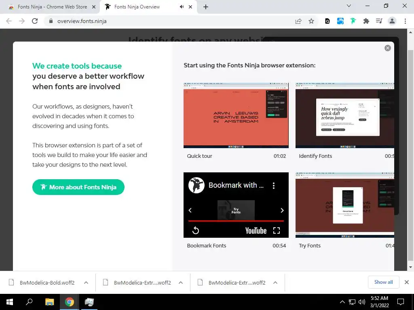The height and width of the screenshot is (310, 414).
Task: Open Windows taskbar search
Action: pos(29,302)
